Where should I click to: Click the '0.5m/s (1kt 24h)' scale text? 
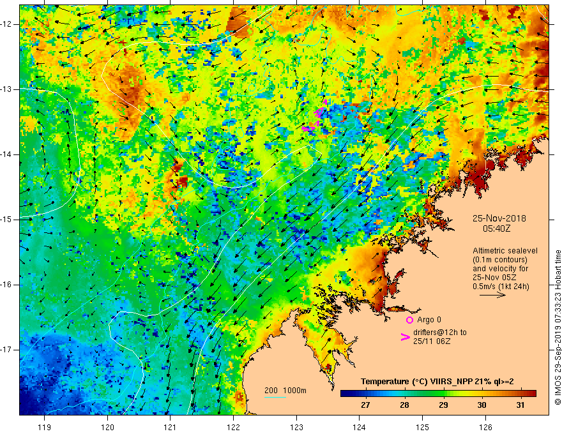(x=501, y=287)
